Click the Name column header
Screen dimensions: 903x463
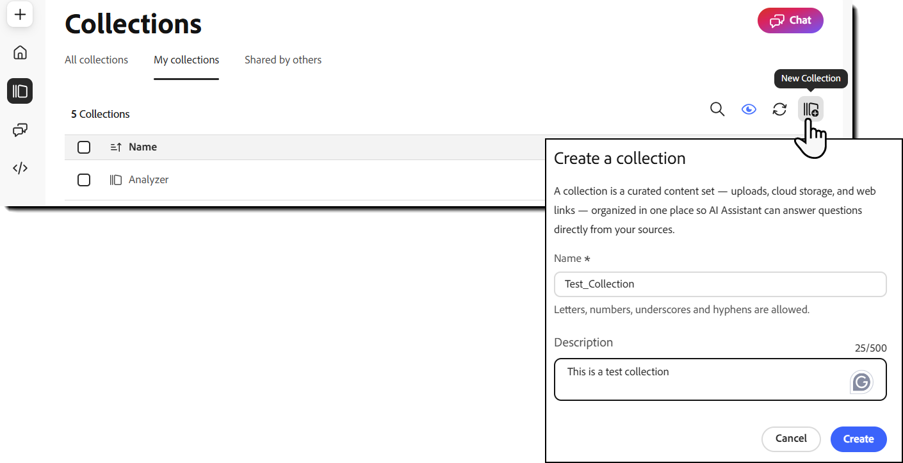click(x=143, y=147)
